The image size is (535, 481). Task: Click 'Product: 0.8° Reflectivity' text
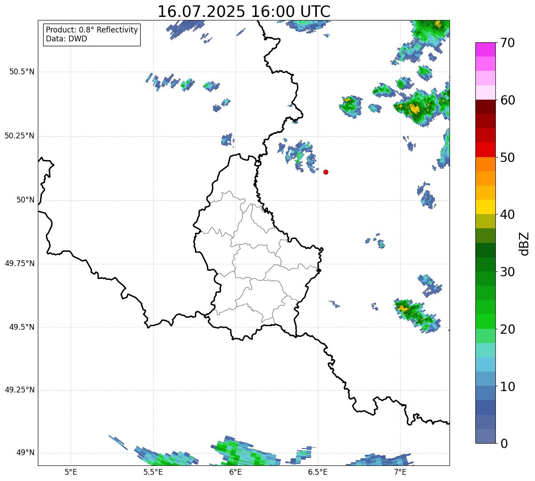click(x=92, y=30)
